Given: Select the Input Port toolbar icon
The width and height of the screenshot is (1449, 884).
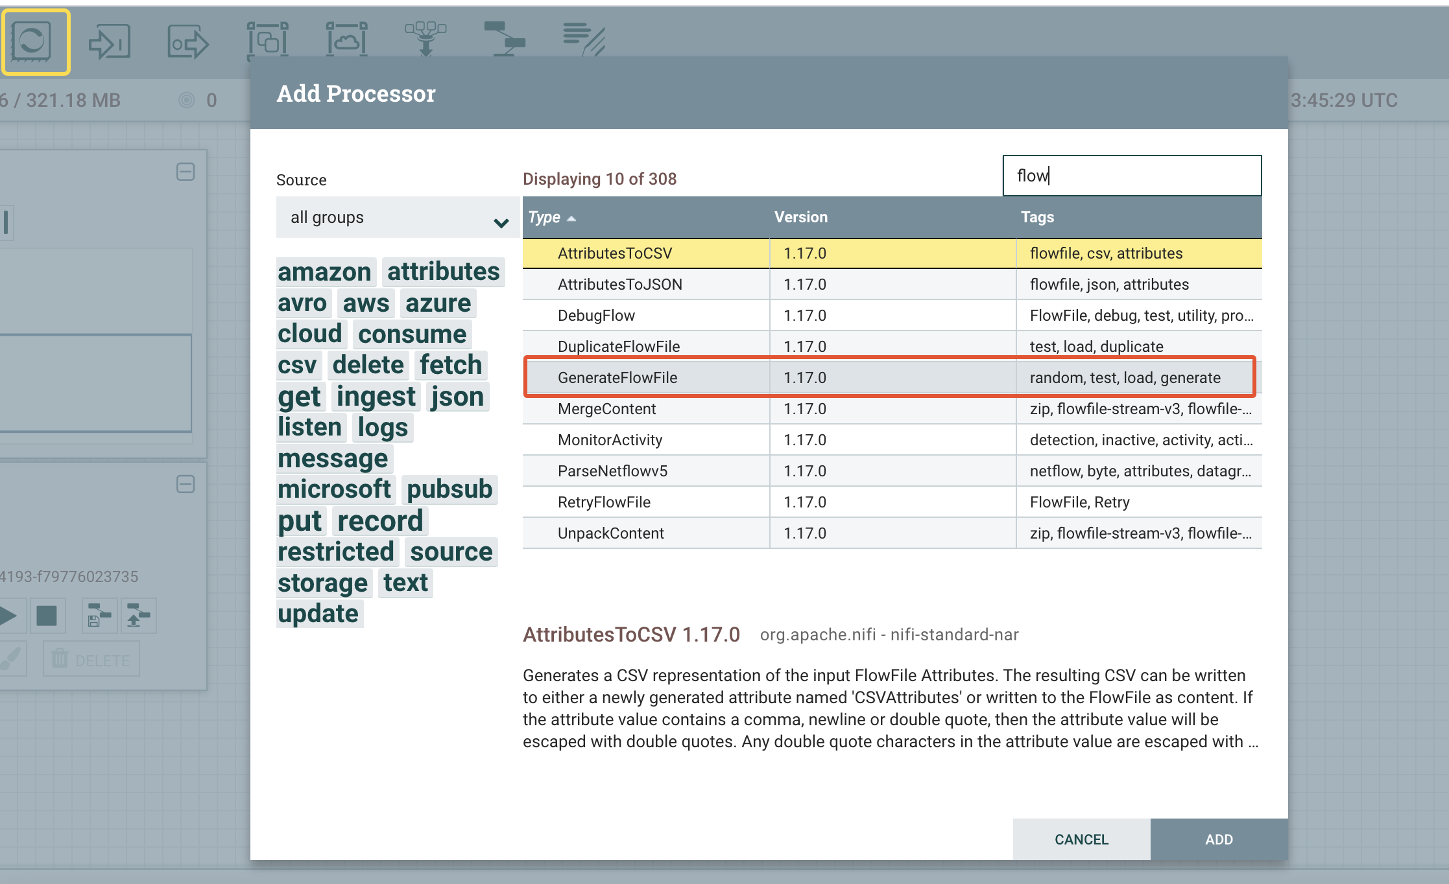Looking at the screenshot, I should point(110,42).
